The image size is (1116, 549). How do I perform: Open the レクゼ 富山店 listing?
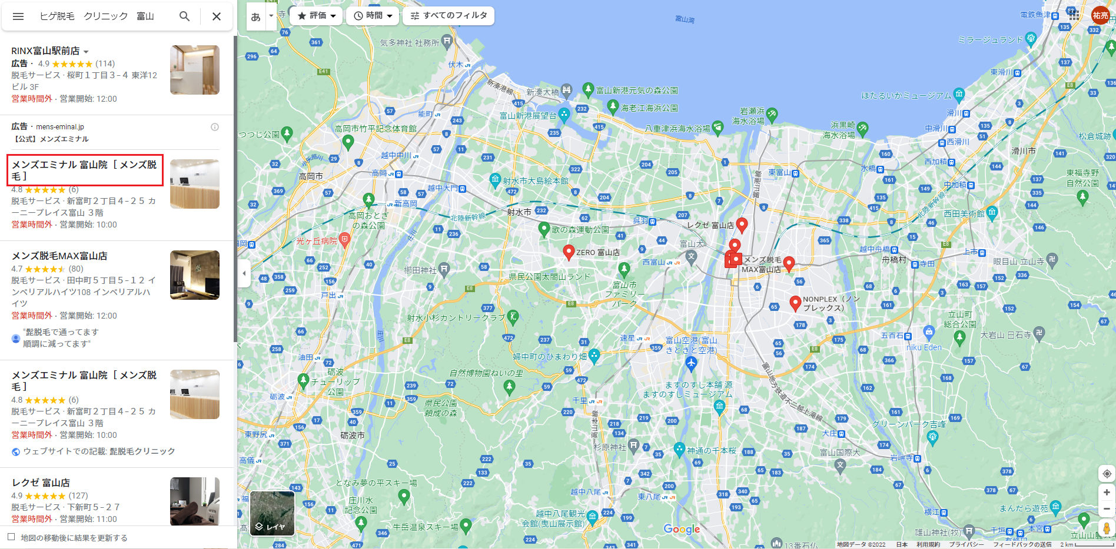[x=41, y=483]
